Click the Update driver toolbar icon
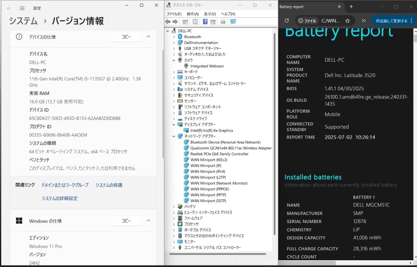This screenshot has width=417, height=267. pyautogui.click(x=223, y=22)
